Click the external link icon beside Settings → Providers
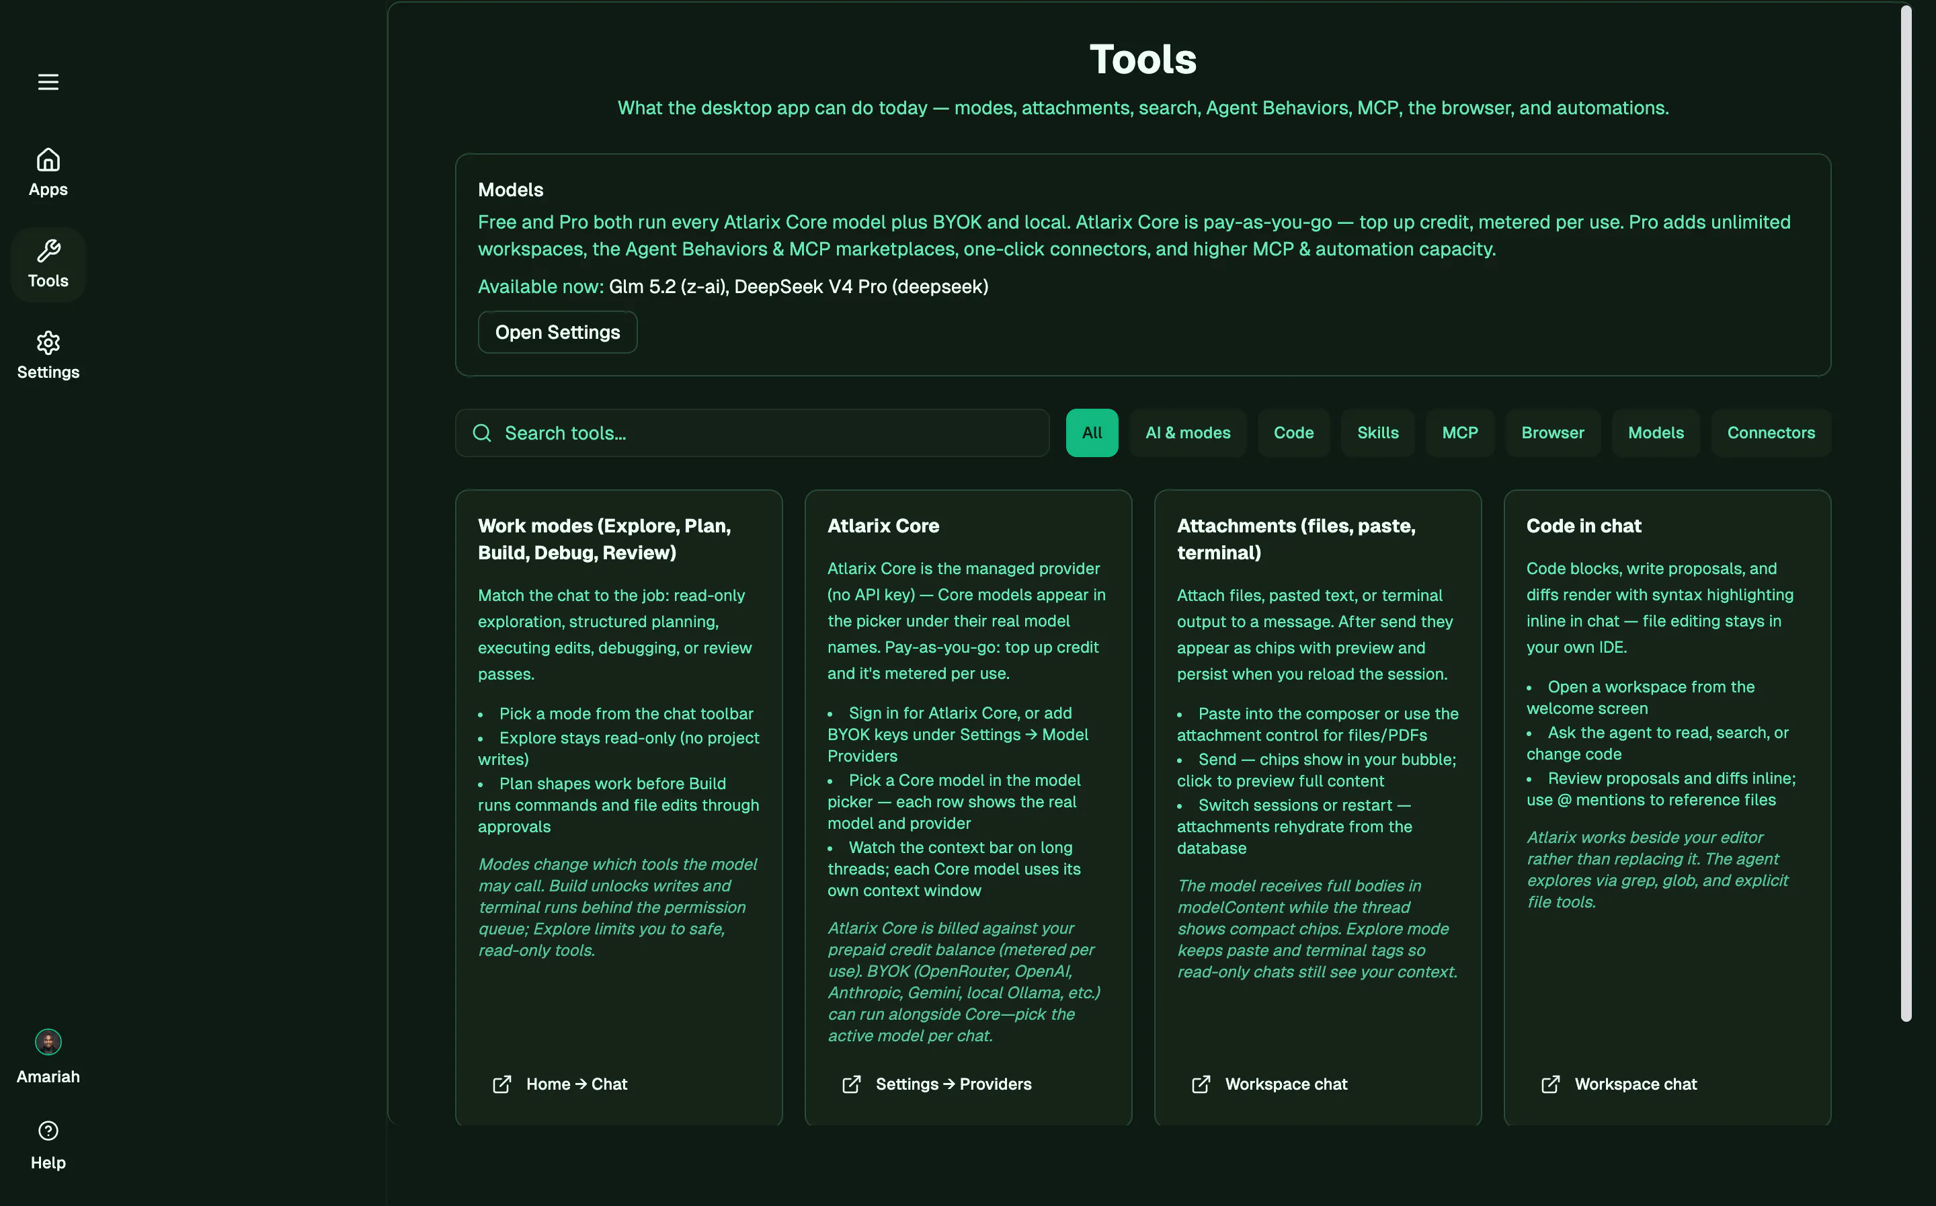The image size is (1936, 1206). tap(852, 1085)
